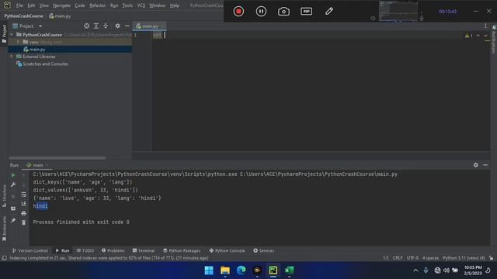Open the Code menu
This screenshot has height=279, width=497.
click(79, 5)
